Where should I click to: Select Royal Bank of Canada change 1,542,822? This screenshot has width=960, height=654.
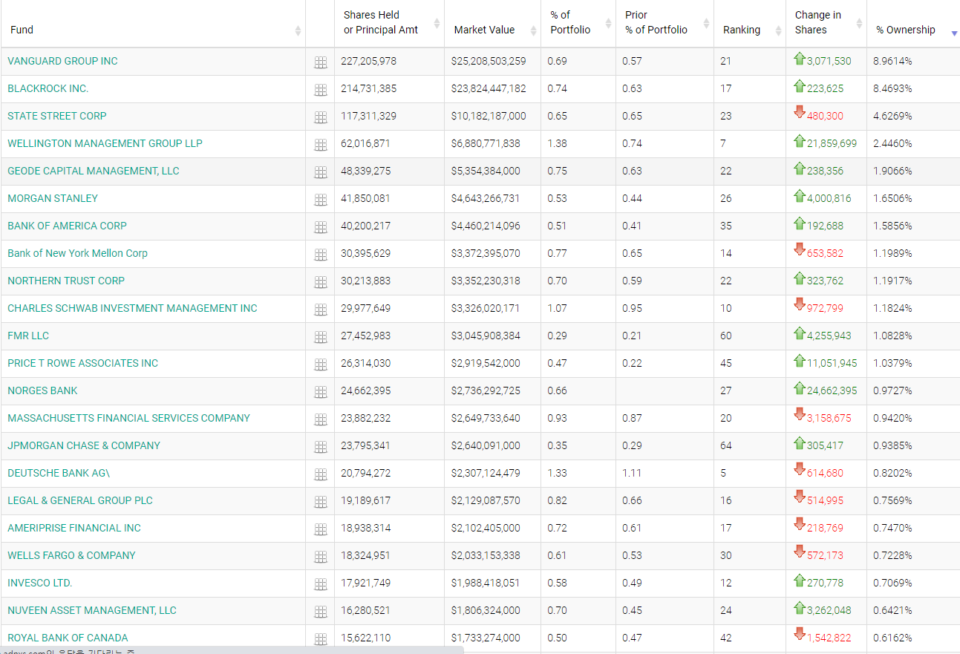[829, 638]
